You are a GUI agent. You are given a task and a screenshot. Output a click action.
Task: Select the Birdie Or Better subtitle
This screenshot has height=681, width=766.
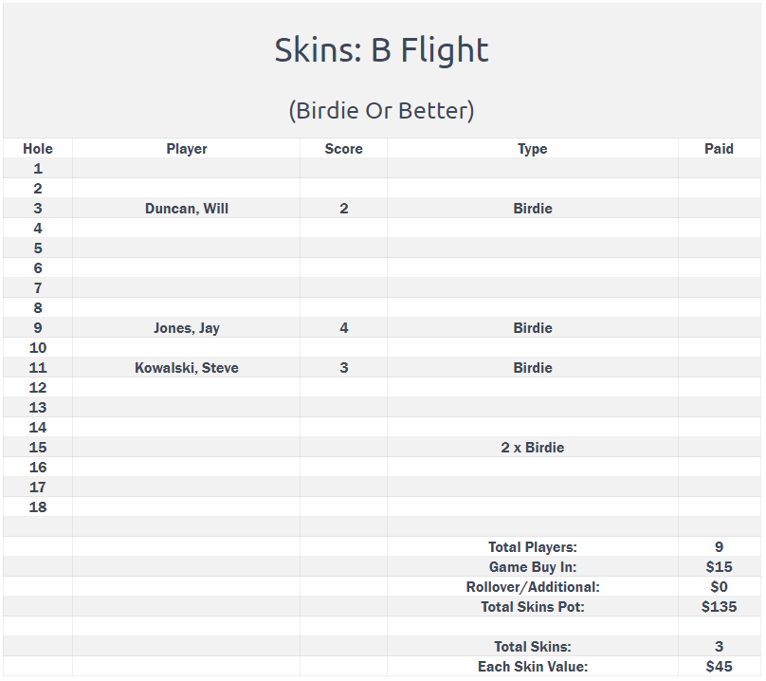coord(381,110)
